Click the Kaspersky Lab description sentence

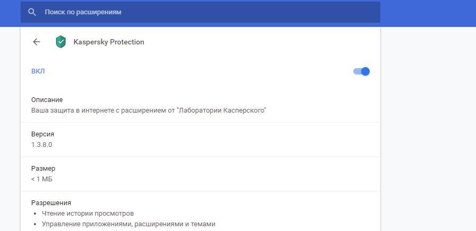(149, 110)
